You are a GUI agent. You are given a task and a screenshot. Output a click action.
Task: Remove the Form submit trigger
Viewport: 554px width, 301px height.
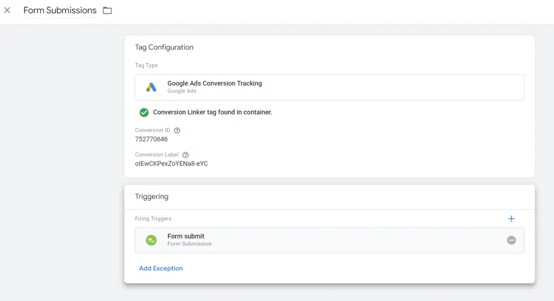pyautogui.click(x=511, y=240)
